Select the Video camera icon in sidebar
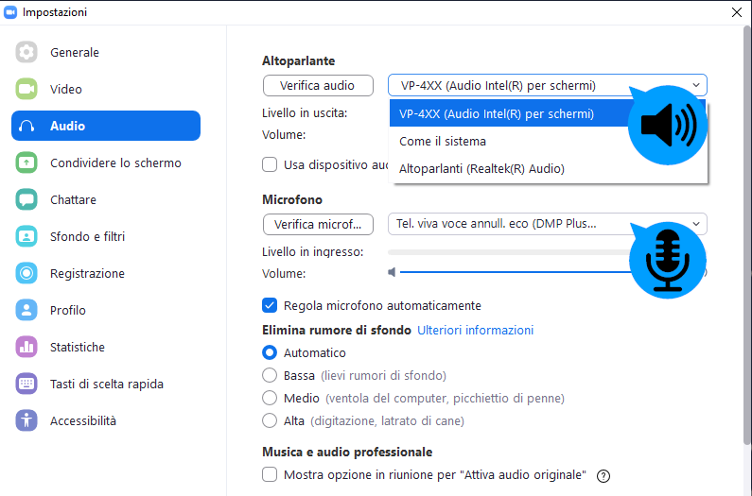The height and width of the screenshot is (496, 752). pos(26,89)
